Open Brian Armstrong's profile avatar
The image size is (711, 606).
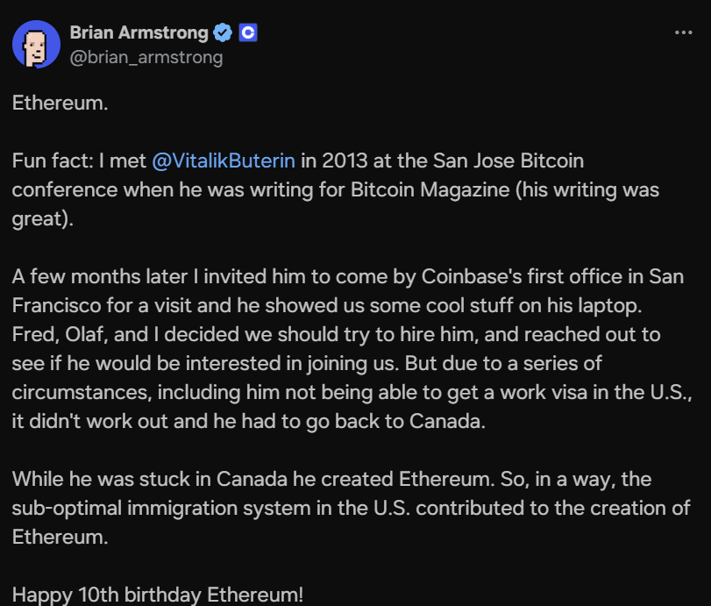pyautogui.click(x=36, y=45)
